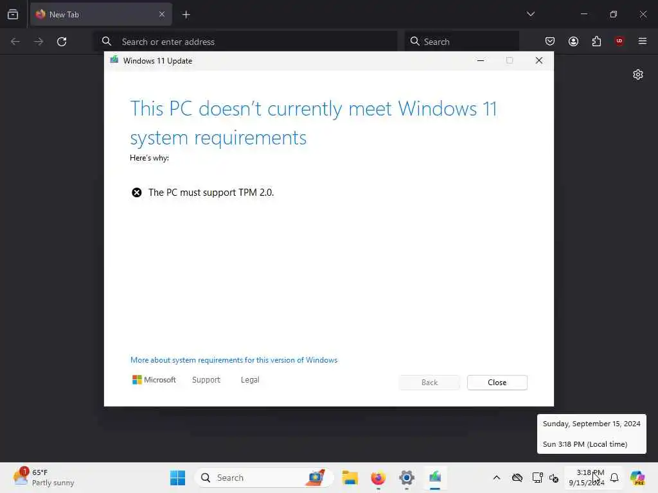Open weather widget showing 65°F
The width and height of the screenshot is (658, 493).
pyautogui.click(x=44, y=478)
